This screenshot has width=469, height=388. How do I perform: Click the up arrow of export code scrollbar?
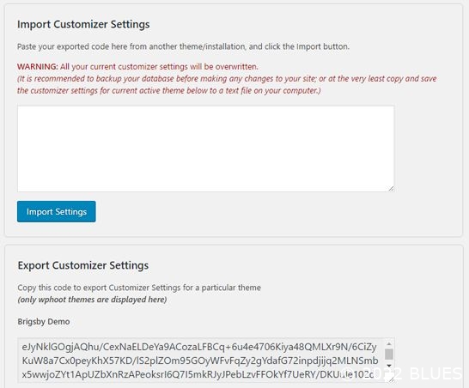pos(389,343)
